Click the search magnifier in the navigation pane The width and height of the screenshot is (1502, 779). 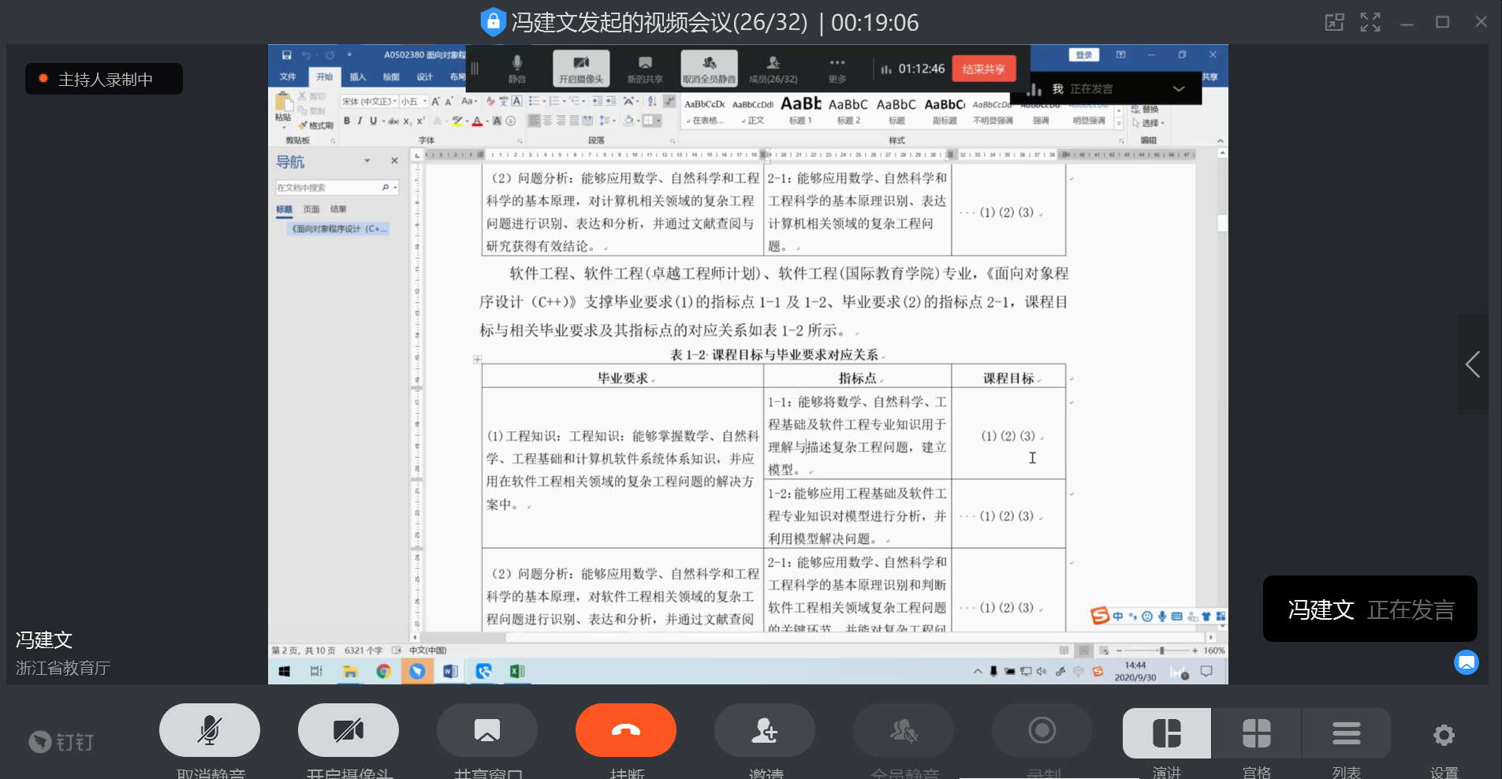(x=385, y=188)
